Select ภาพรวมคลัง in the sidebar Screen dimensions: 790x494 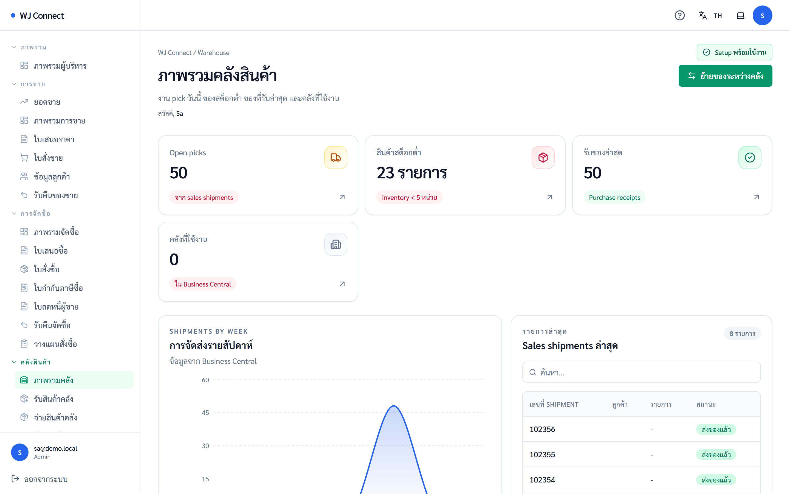click(74, 380)
